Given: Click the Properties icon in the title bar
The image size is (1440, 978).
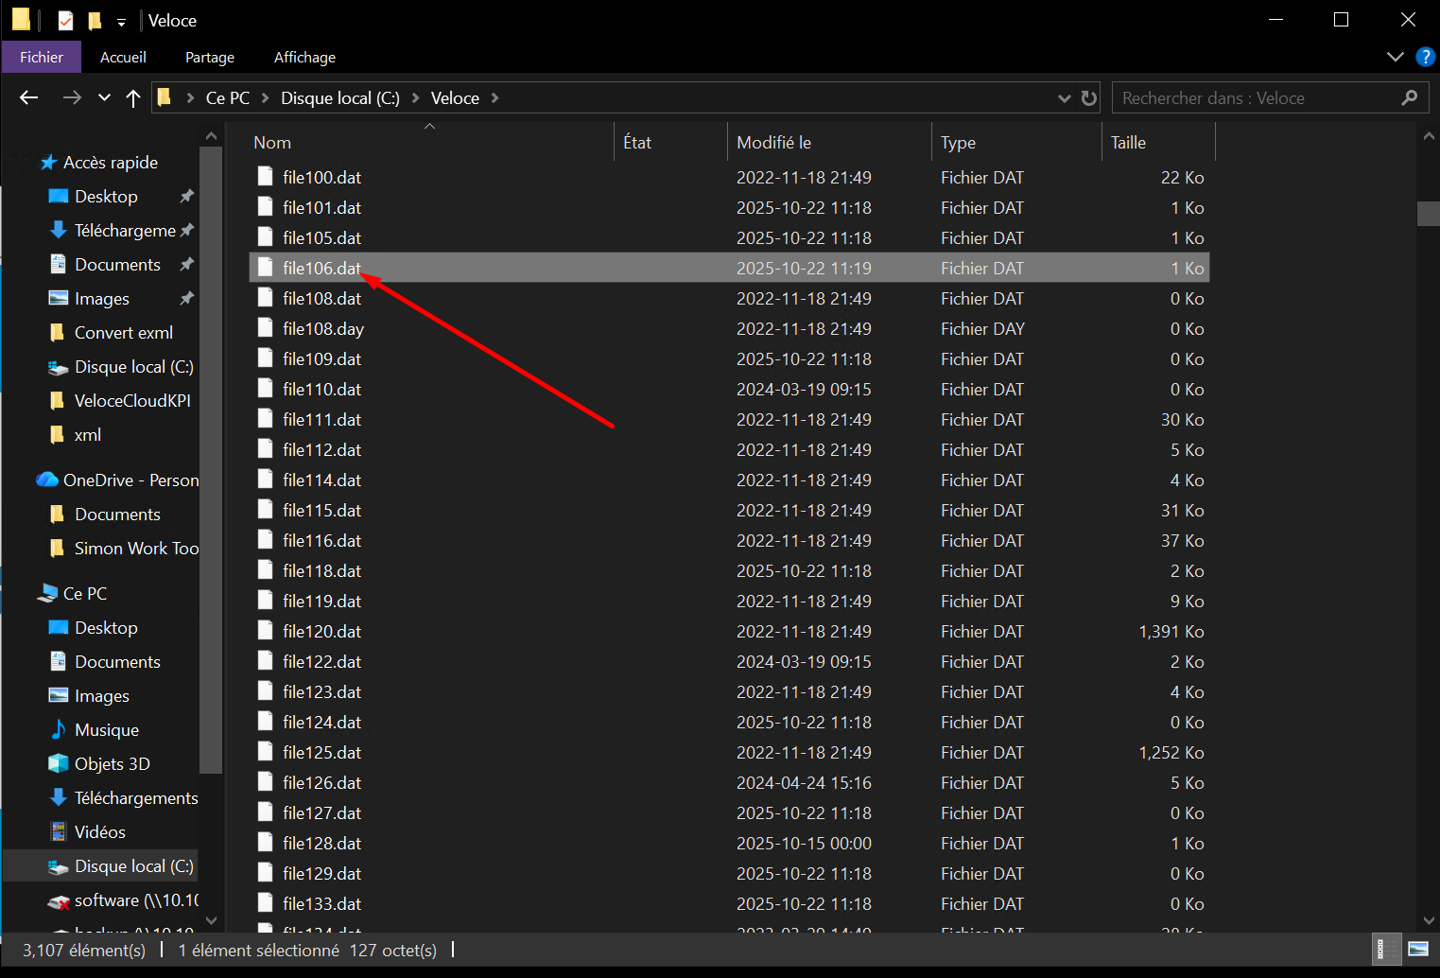Looking at the screenshot, I should coord(65,20).
